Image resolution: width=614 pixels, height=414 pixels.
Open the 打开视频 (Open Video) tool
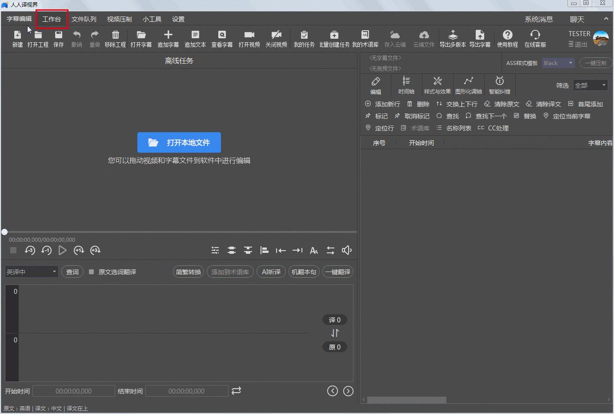249,35
